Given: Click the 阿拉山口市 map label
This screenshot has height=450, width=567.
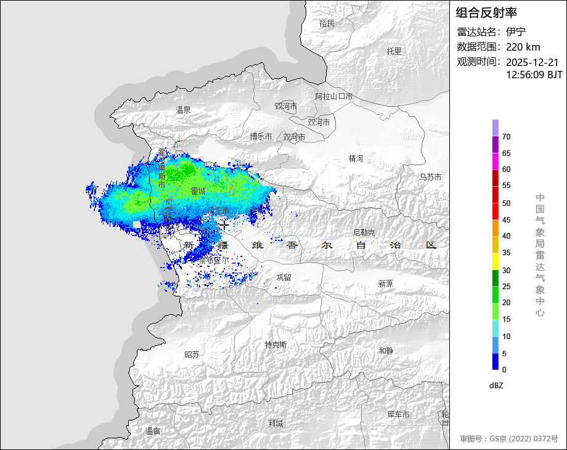Looking at the screenshot, I should pyautogui.click(x=333, y=97).
